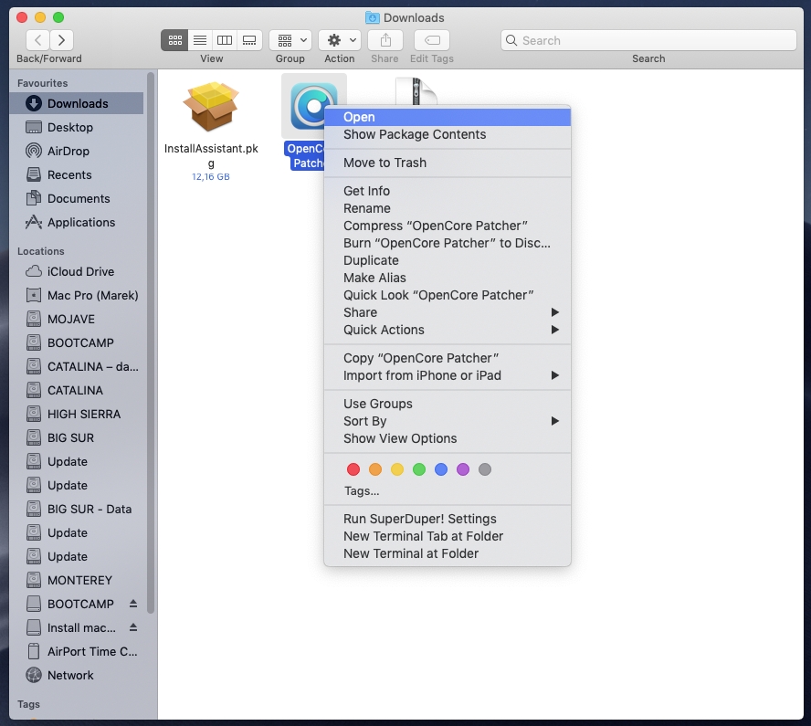Click the Share toolbar button

(385, 40)
